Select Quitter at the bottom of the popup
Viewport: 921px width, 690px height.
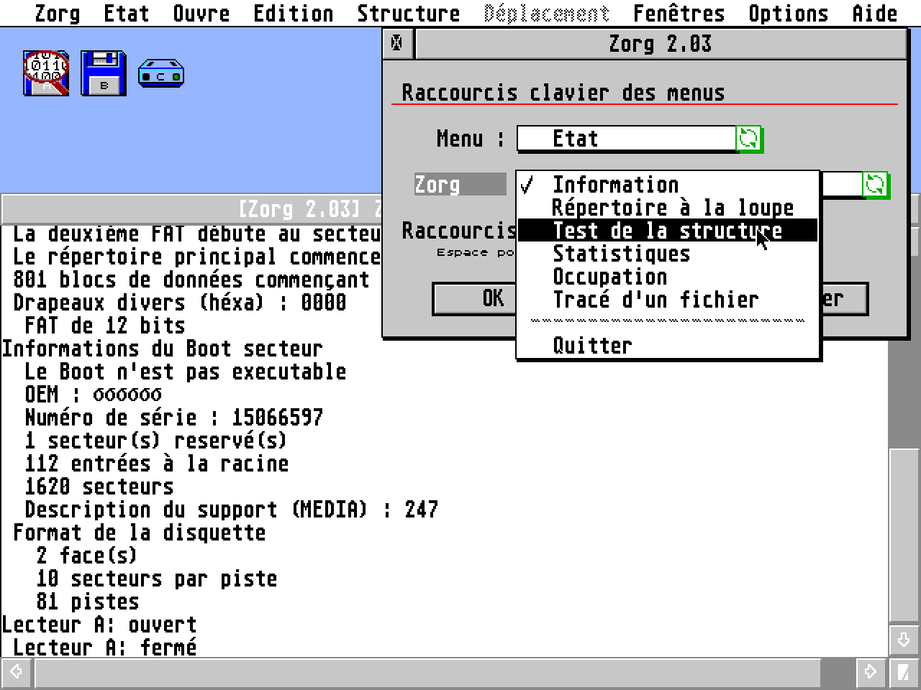click(593, 346)
